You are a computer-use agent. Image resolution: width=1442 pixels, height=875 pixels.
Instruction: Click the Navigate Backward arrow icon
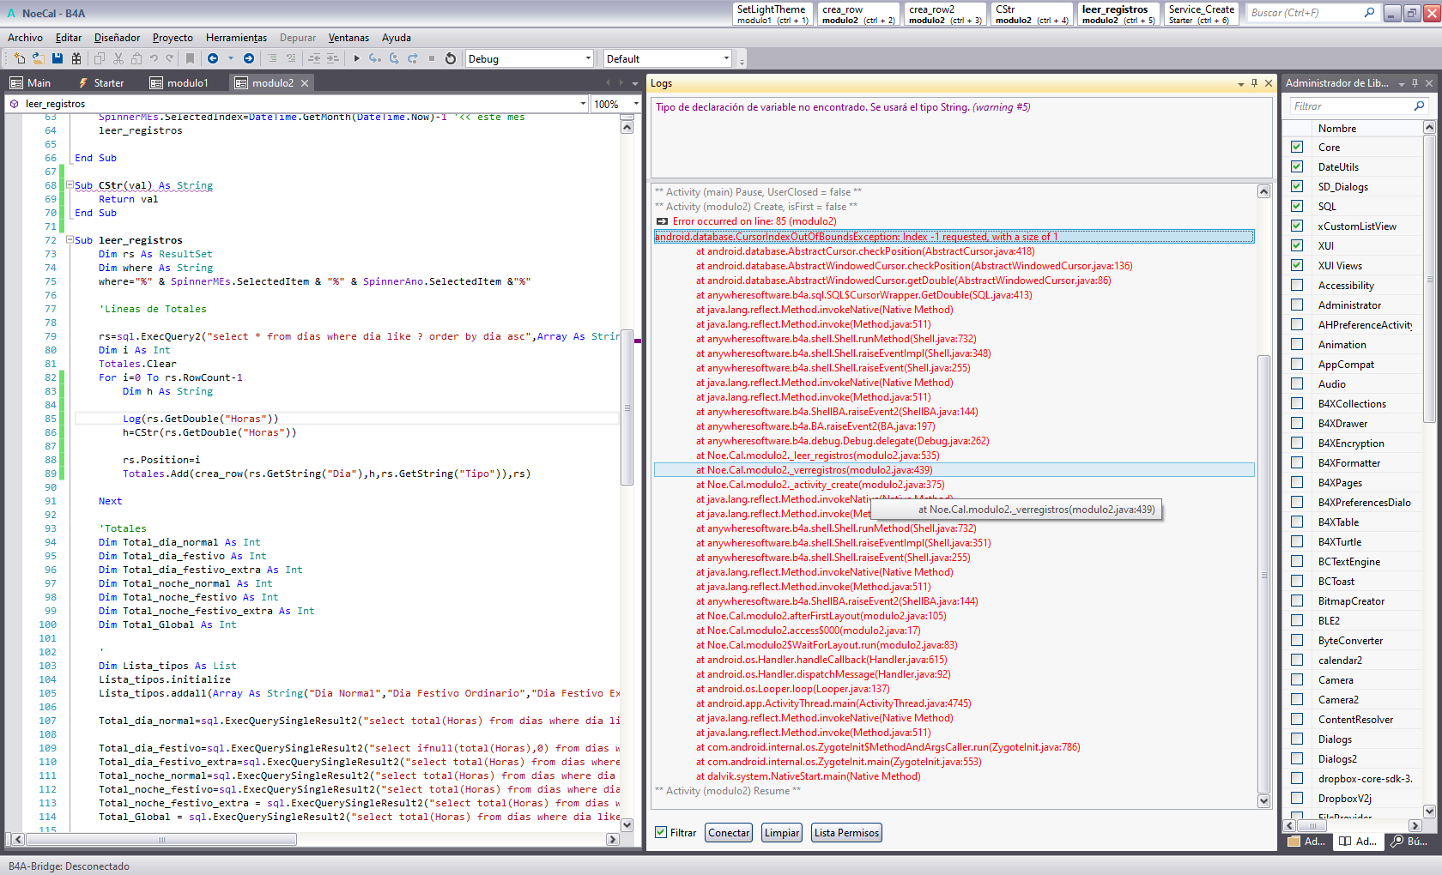tap(213, 58)
